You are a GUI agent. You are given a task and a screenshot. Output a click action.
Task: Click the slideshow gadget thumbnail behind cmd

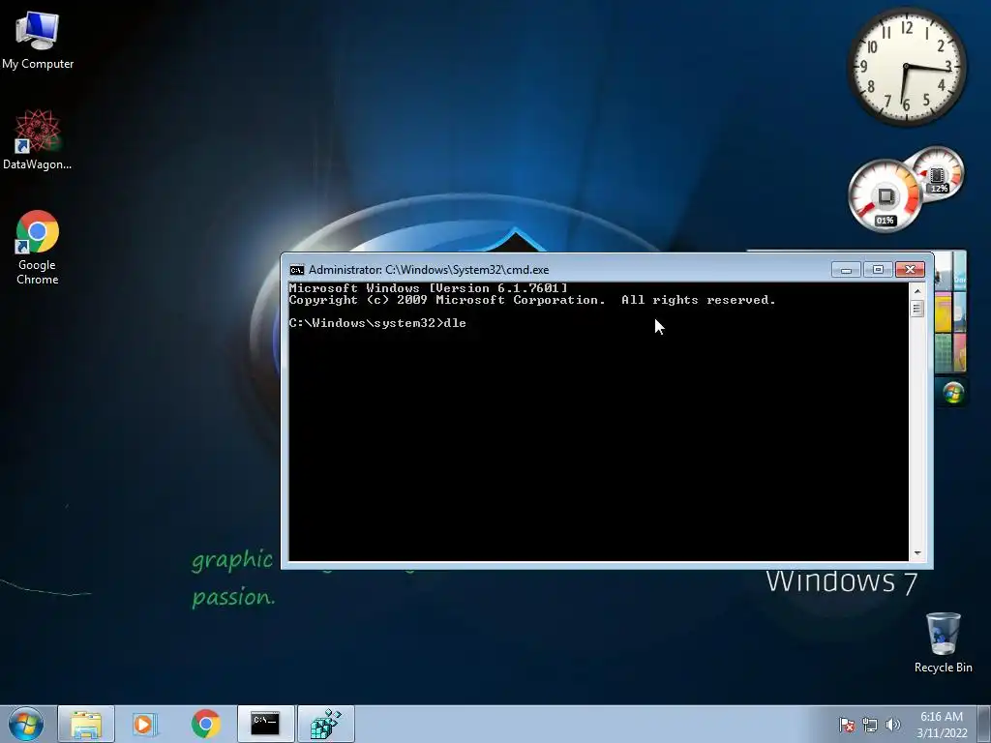click(950, 312)
